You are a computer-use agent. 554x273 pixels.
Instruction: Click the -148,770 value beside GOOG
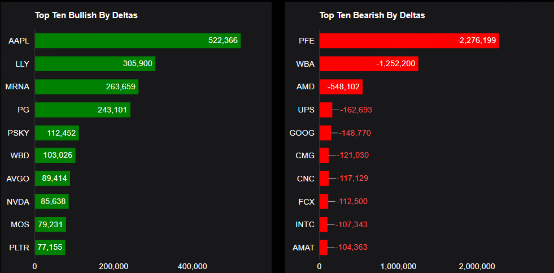(355, 133)
